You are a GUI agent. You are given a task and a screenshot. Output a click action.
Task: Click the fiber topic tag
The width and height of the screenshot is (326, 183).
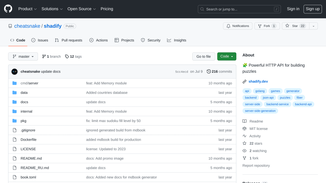point(300,98)
